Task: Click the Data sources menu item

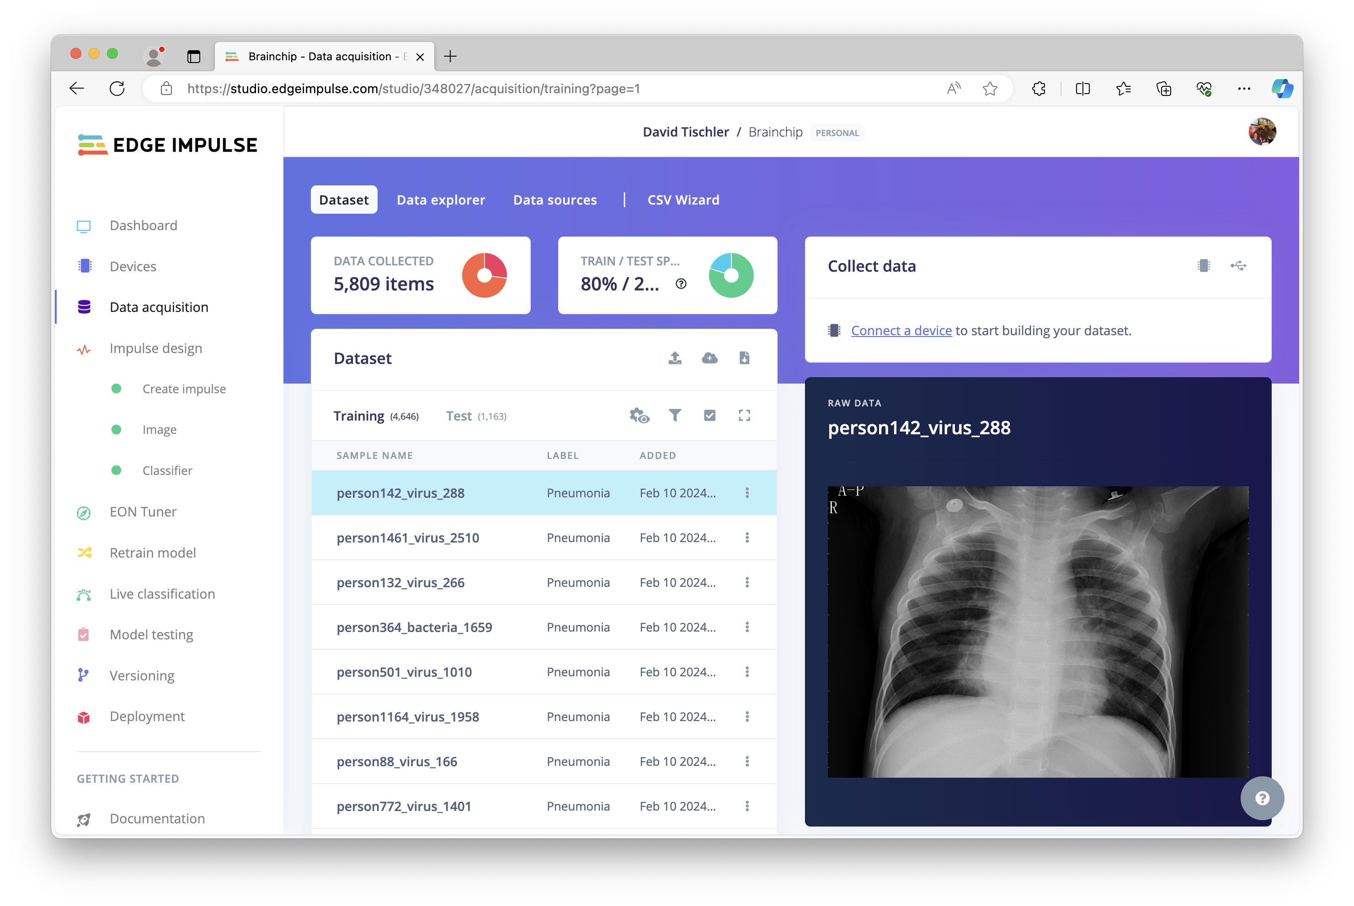Action: pyautogui.click(x=554, y=199)
